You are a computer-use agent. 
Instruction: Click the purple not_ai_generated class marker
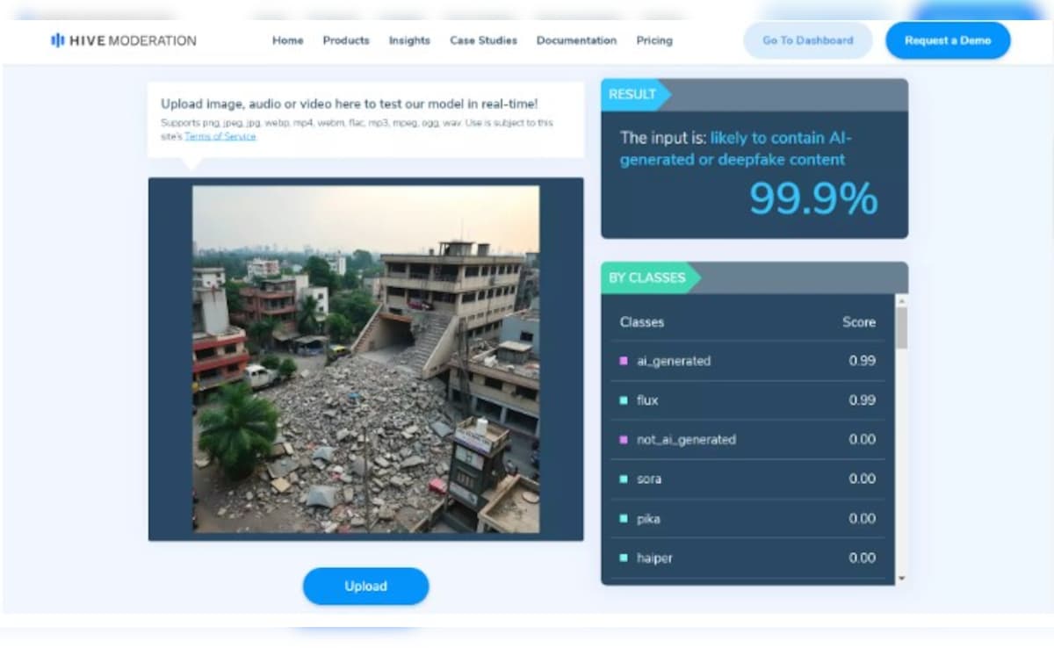pyautogui.click(x=624, y=440)
